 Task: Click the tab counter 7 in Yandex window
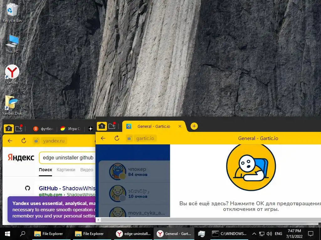(8, 129)
